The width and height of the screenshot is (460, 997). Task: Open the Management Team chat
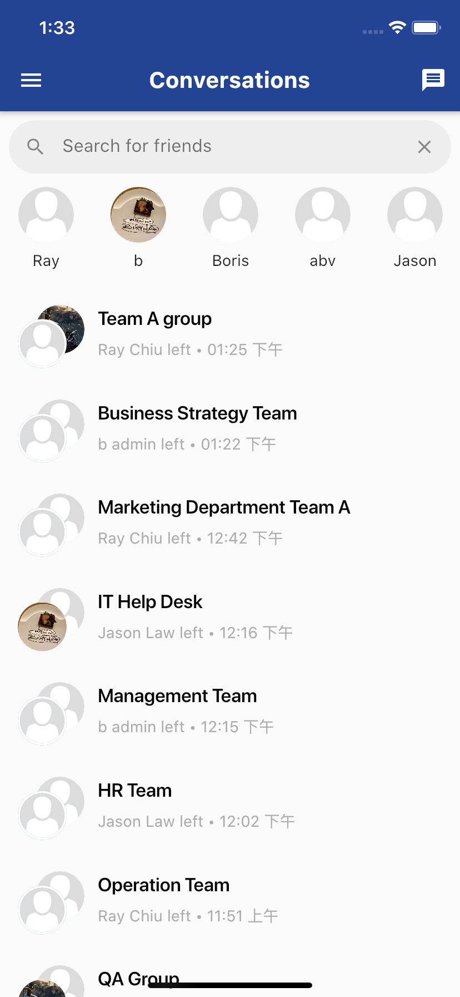point(230,712)
